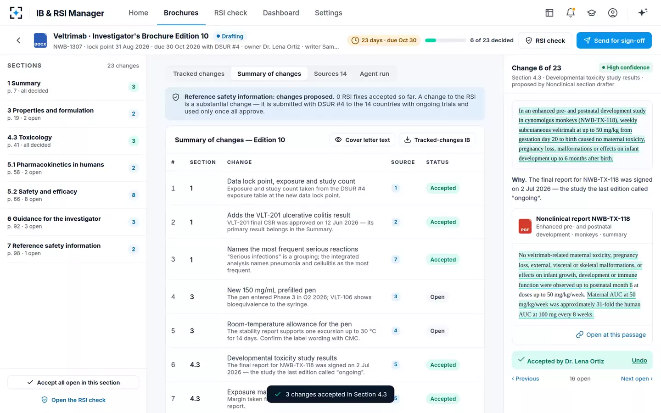Click the graduation cap help icon
661x413 pixels.
592,13
